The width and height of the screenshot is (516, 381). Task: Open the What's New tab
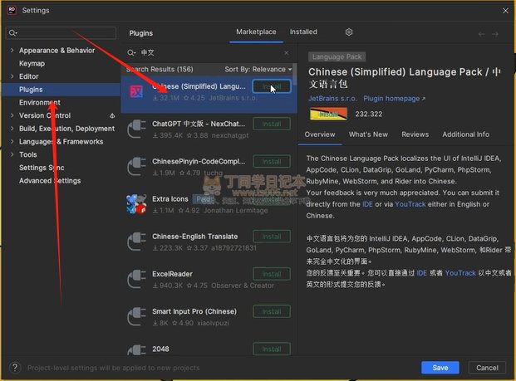tap(368, 134)
